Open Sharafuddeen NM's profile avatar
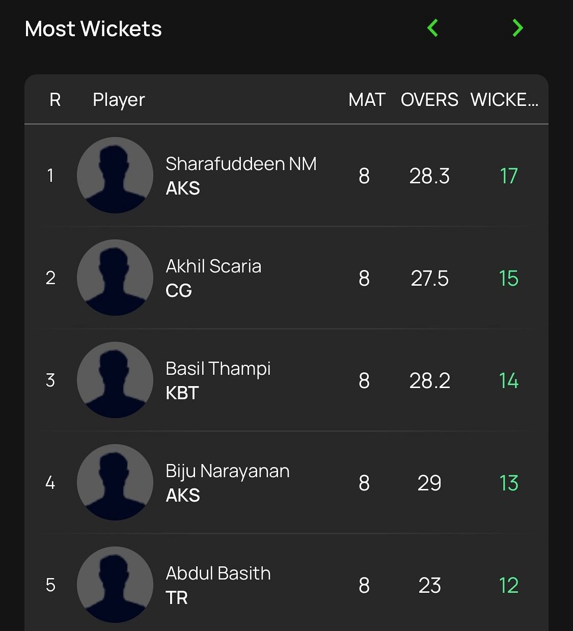This screenshot has height=631, width=573. (115, 175)
